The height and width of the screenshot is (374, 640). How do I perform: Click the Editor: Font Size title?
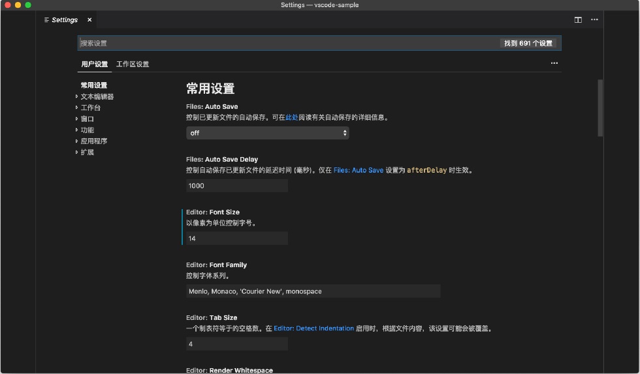[x=213, y=212]
